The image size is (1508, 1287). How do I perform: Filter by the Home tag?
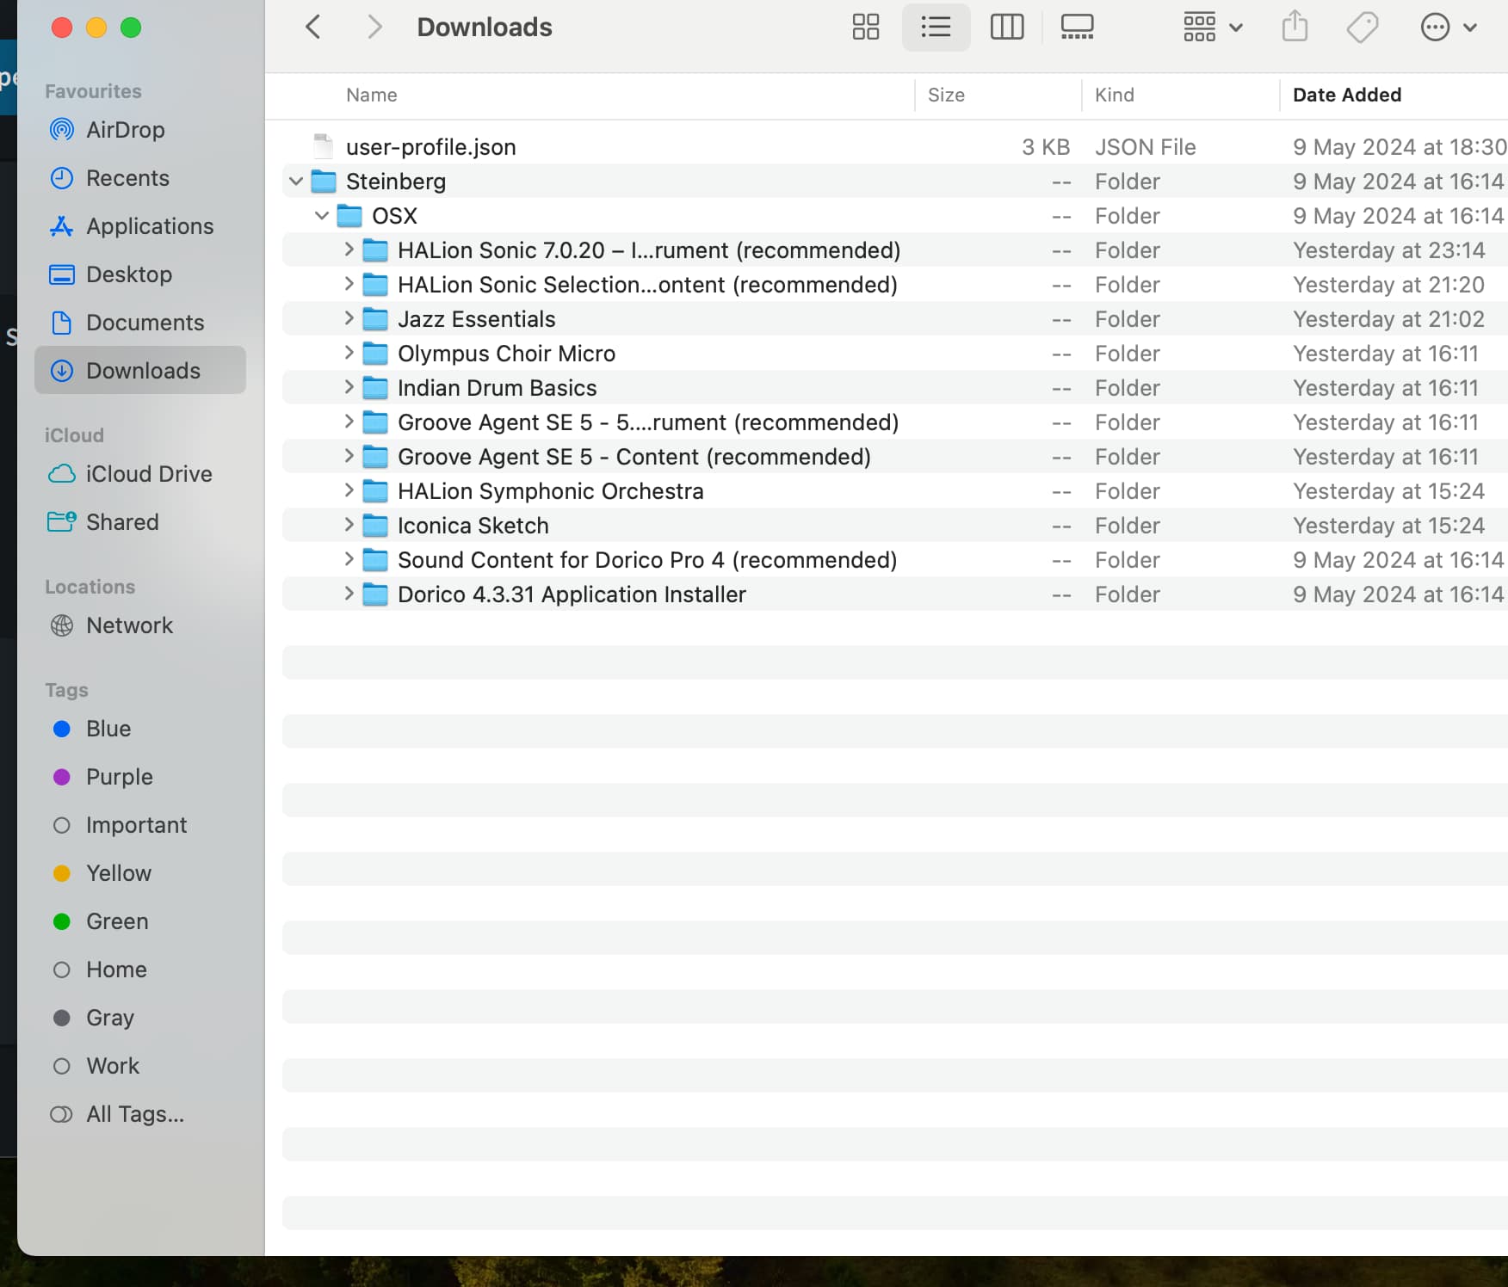pos(140,970)
